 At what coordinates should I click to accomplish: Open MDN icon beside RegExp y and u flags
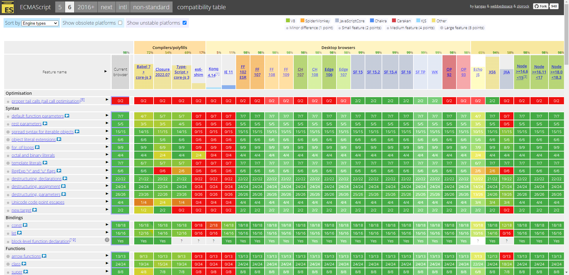[x=59, y=171]
